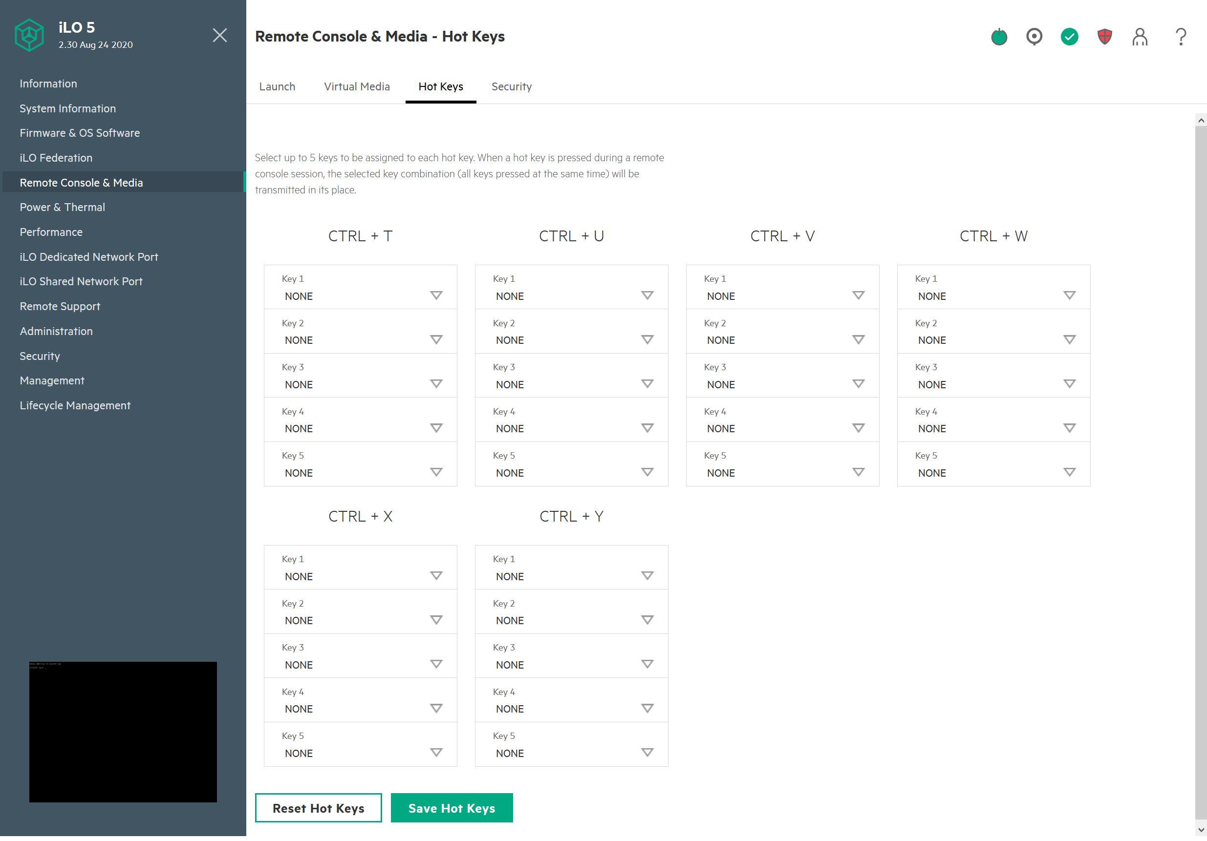
Task: Click the scrollbar down arrow
Action: 1200,830
